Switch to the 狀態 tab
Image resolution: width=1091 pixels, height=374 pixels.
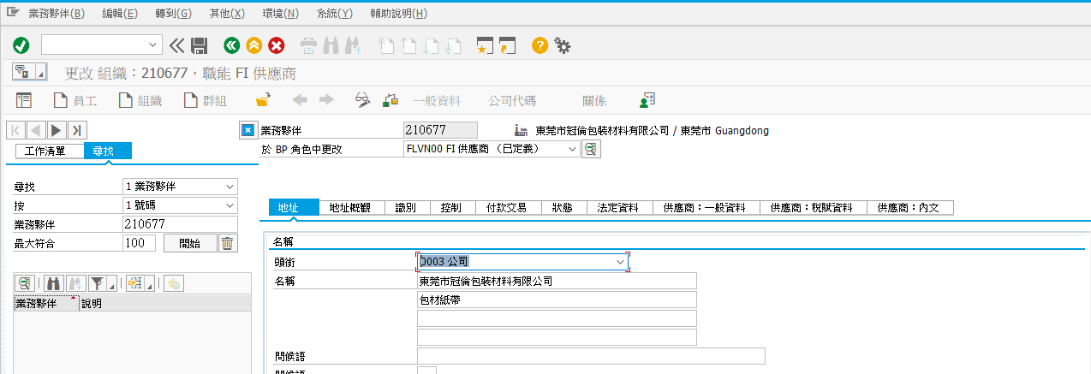click(563, 208)
